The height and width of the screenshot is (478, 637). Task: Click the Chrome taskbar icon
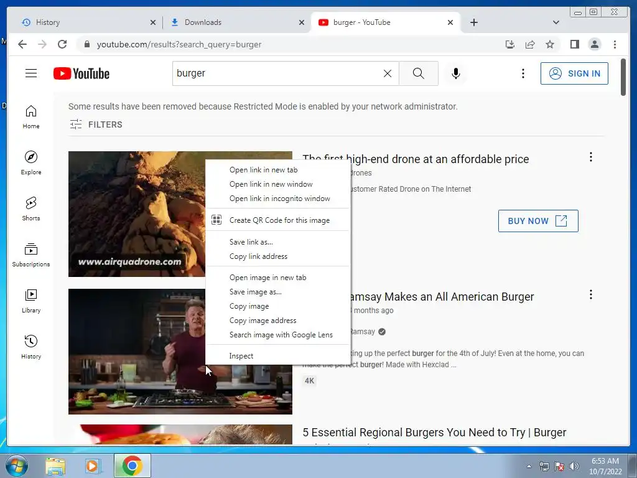[132, 466]
